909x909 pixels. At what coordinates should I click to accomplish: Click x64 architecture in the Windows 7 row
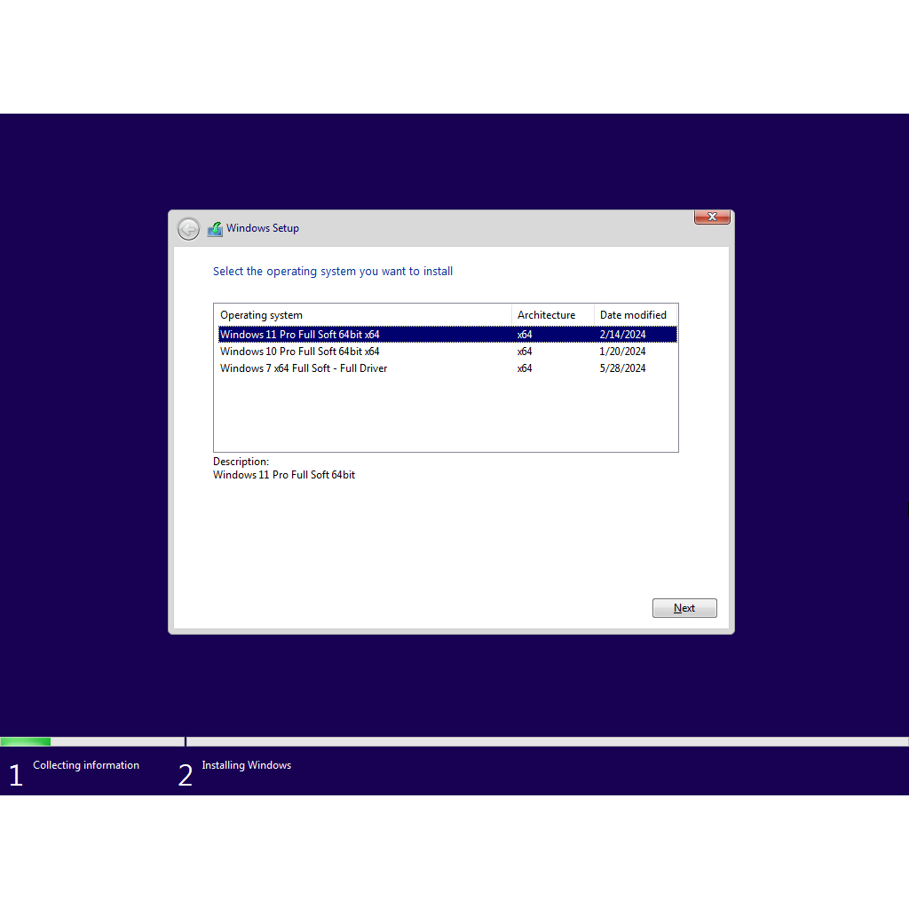click(x=525, y=368)
